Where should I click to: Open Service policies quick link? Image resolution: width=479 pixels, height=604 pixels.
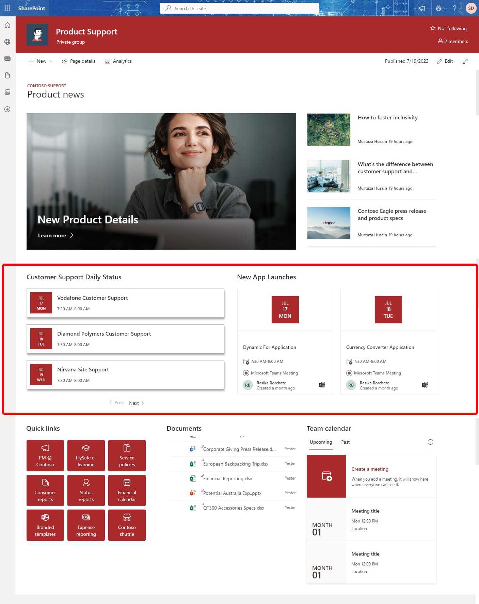coord(127,456)
